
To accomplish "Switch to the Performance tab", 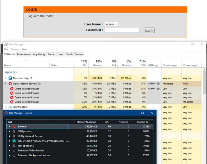I will click(x=24, y=54).
